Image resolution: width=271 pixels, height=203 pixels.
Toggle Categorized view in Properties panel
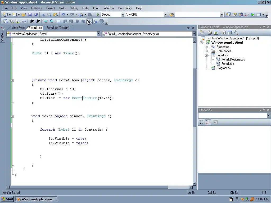point(201,122)
